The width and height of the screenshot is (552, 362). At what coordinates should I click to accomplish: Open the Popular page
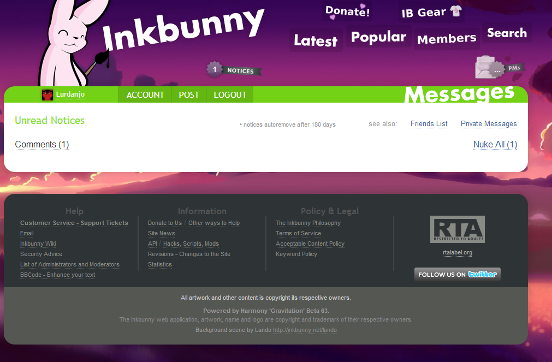click(378, 37)
